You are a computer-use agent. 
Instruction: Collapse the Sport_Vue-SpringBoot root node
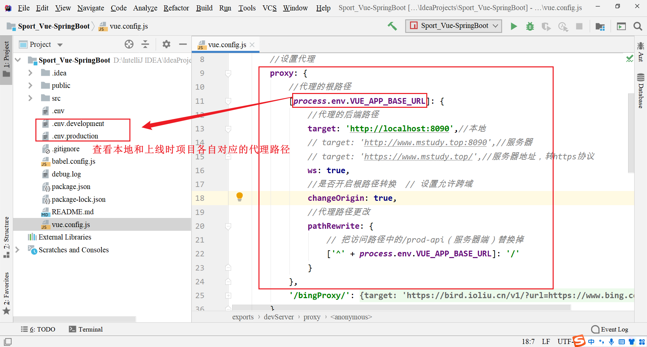click(18, 60)
